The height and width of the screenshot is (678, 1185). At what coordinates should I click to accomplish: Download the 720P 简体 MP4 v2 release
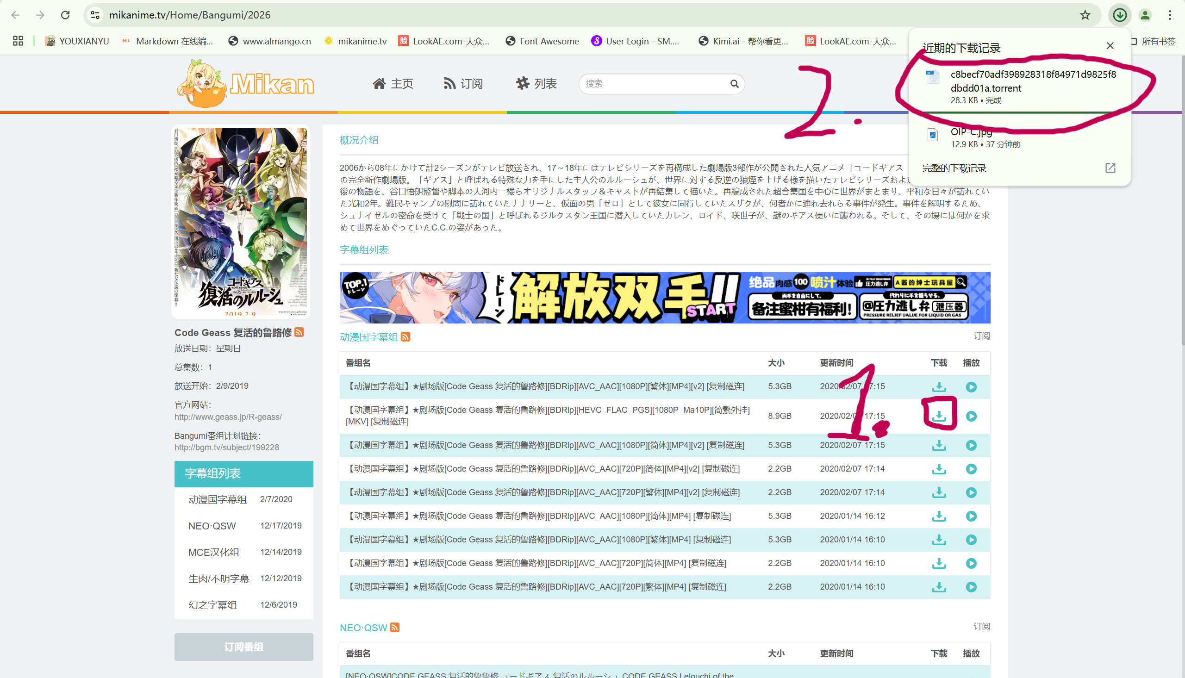click(x=939, y=469)
